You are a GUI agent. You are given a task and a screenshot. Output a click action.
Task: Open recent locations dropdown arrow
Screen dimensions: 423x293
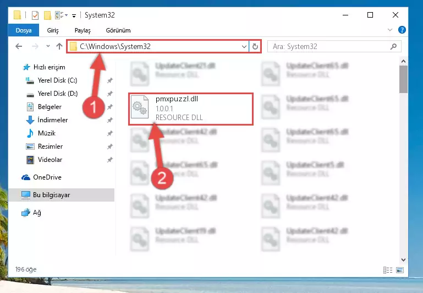pos(48,46)
